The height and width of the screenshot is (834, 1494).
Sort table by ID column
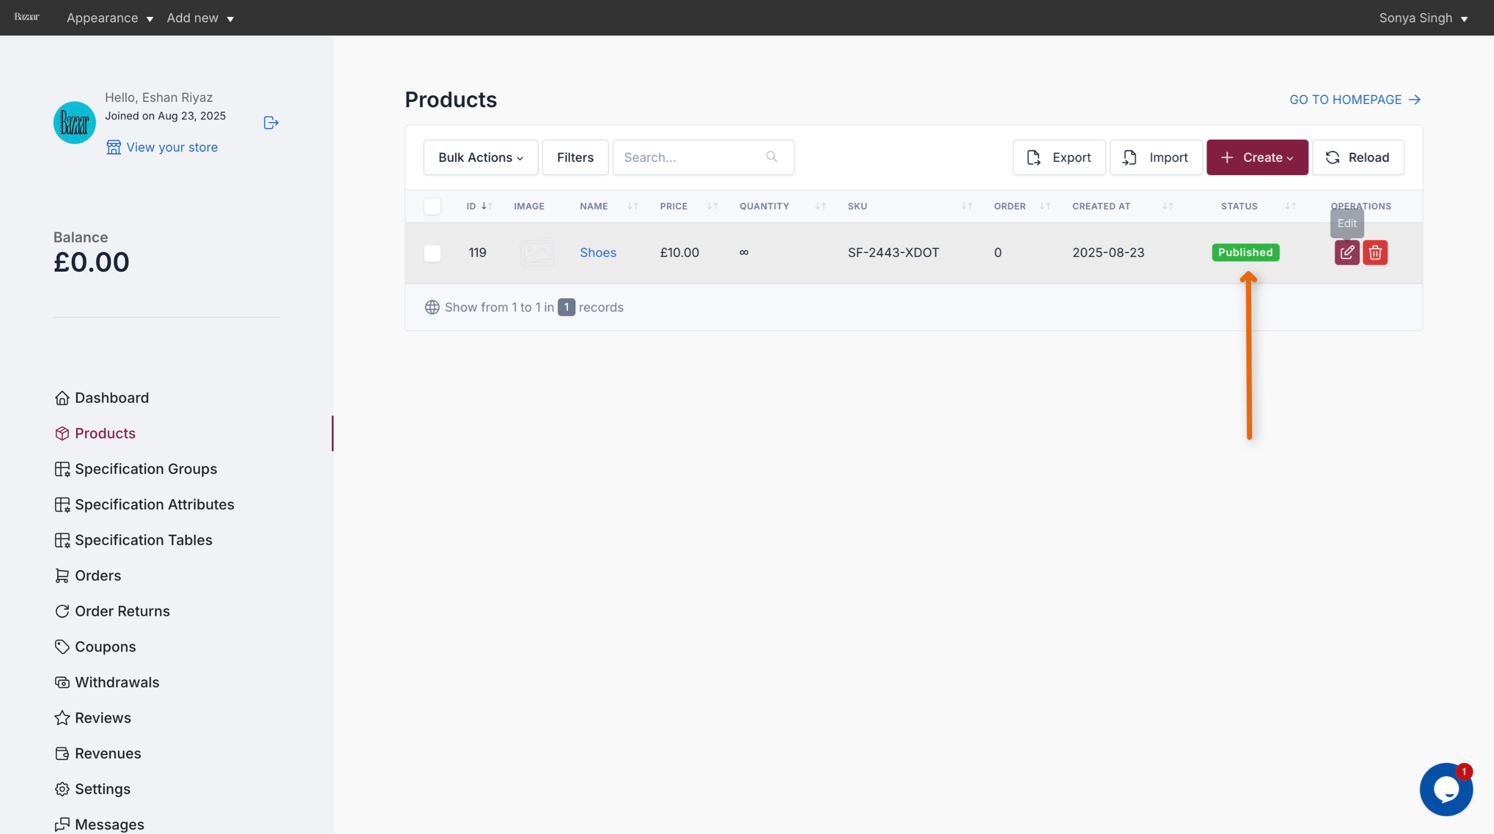tap(479, 206)
